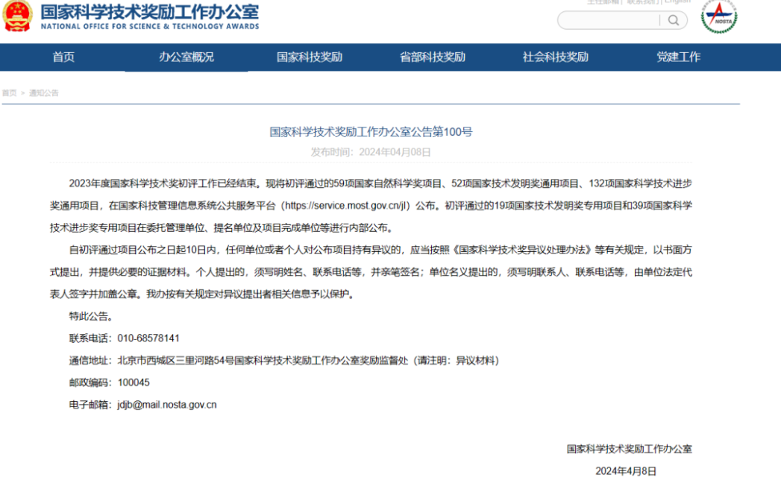Open the 社会科技奖励 navigation item
Screen dimensions: 781x495
556,57
